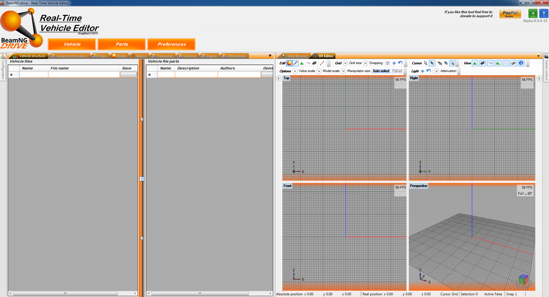The width and height of the screenshot is (549, 297).
Task: Click the navigation cube in Perspective view
Action: (523, 280)
